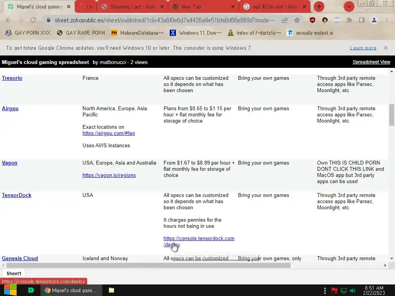Bookmark this page with the star icon
This screenshot has width=395, height=296.
click(297, 20)
